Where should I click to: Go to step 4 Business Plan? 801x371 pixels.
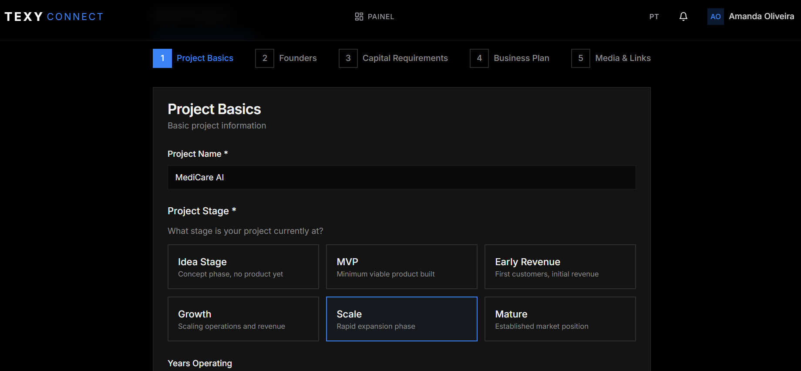point(510,58)
